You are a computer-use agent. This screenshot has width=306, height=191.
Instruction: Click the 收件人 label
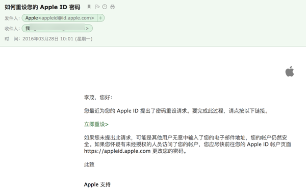(12, 29)
